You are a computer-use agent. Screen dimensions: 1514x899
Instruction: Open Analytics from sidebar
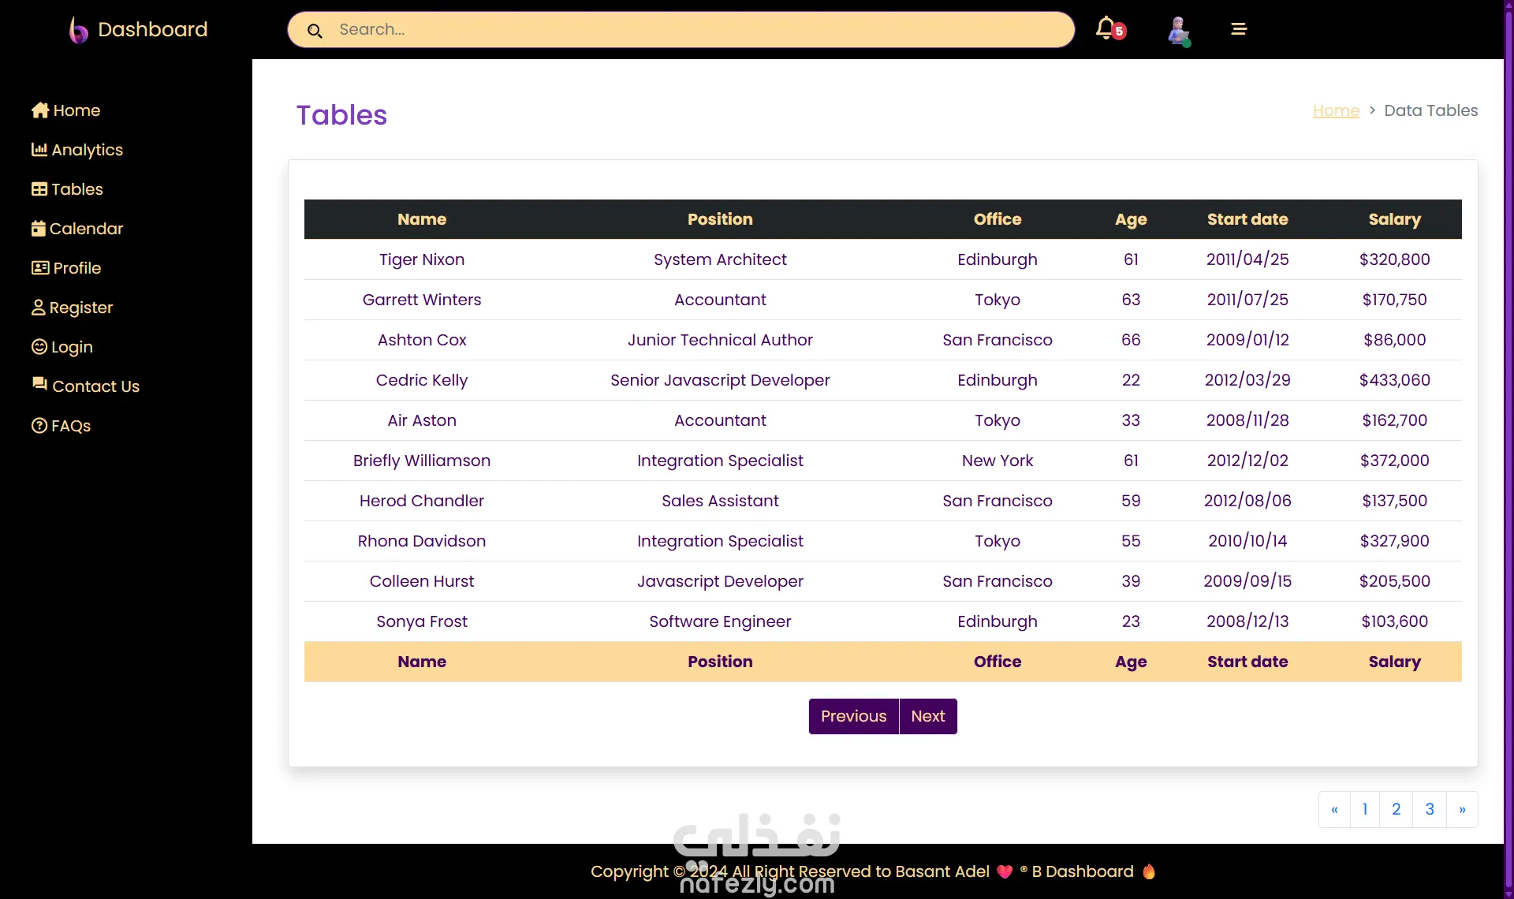click(x=77, y=150)
